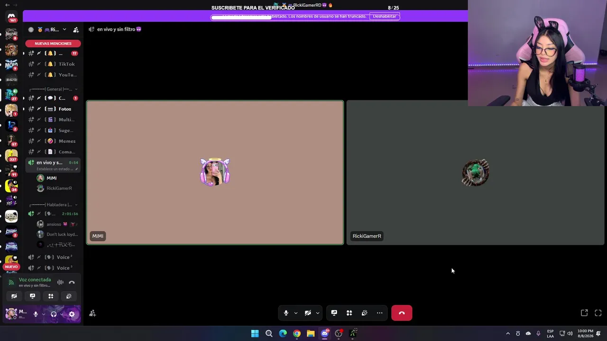Open camera options dropdown in call toolbar

[x=318, y=313]
